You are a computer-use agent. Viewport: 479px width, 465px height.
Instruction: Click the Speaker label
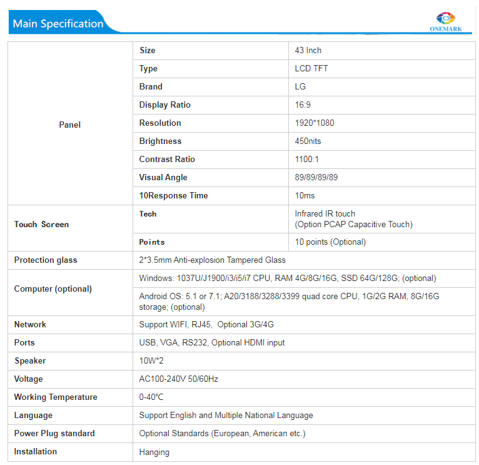30,361
